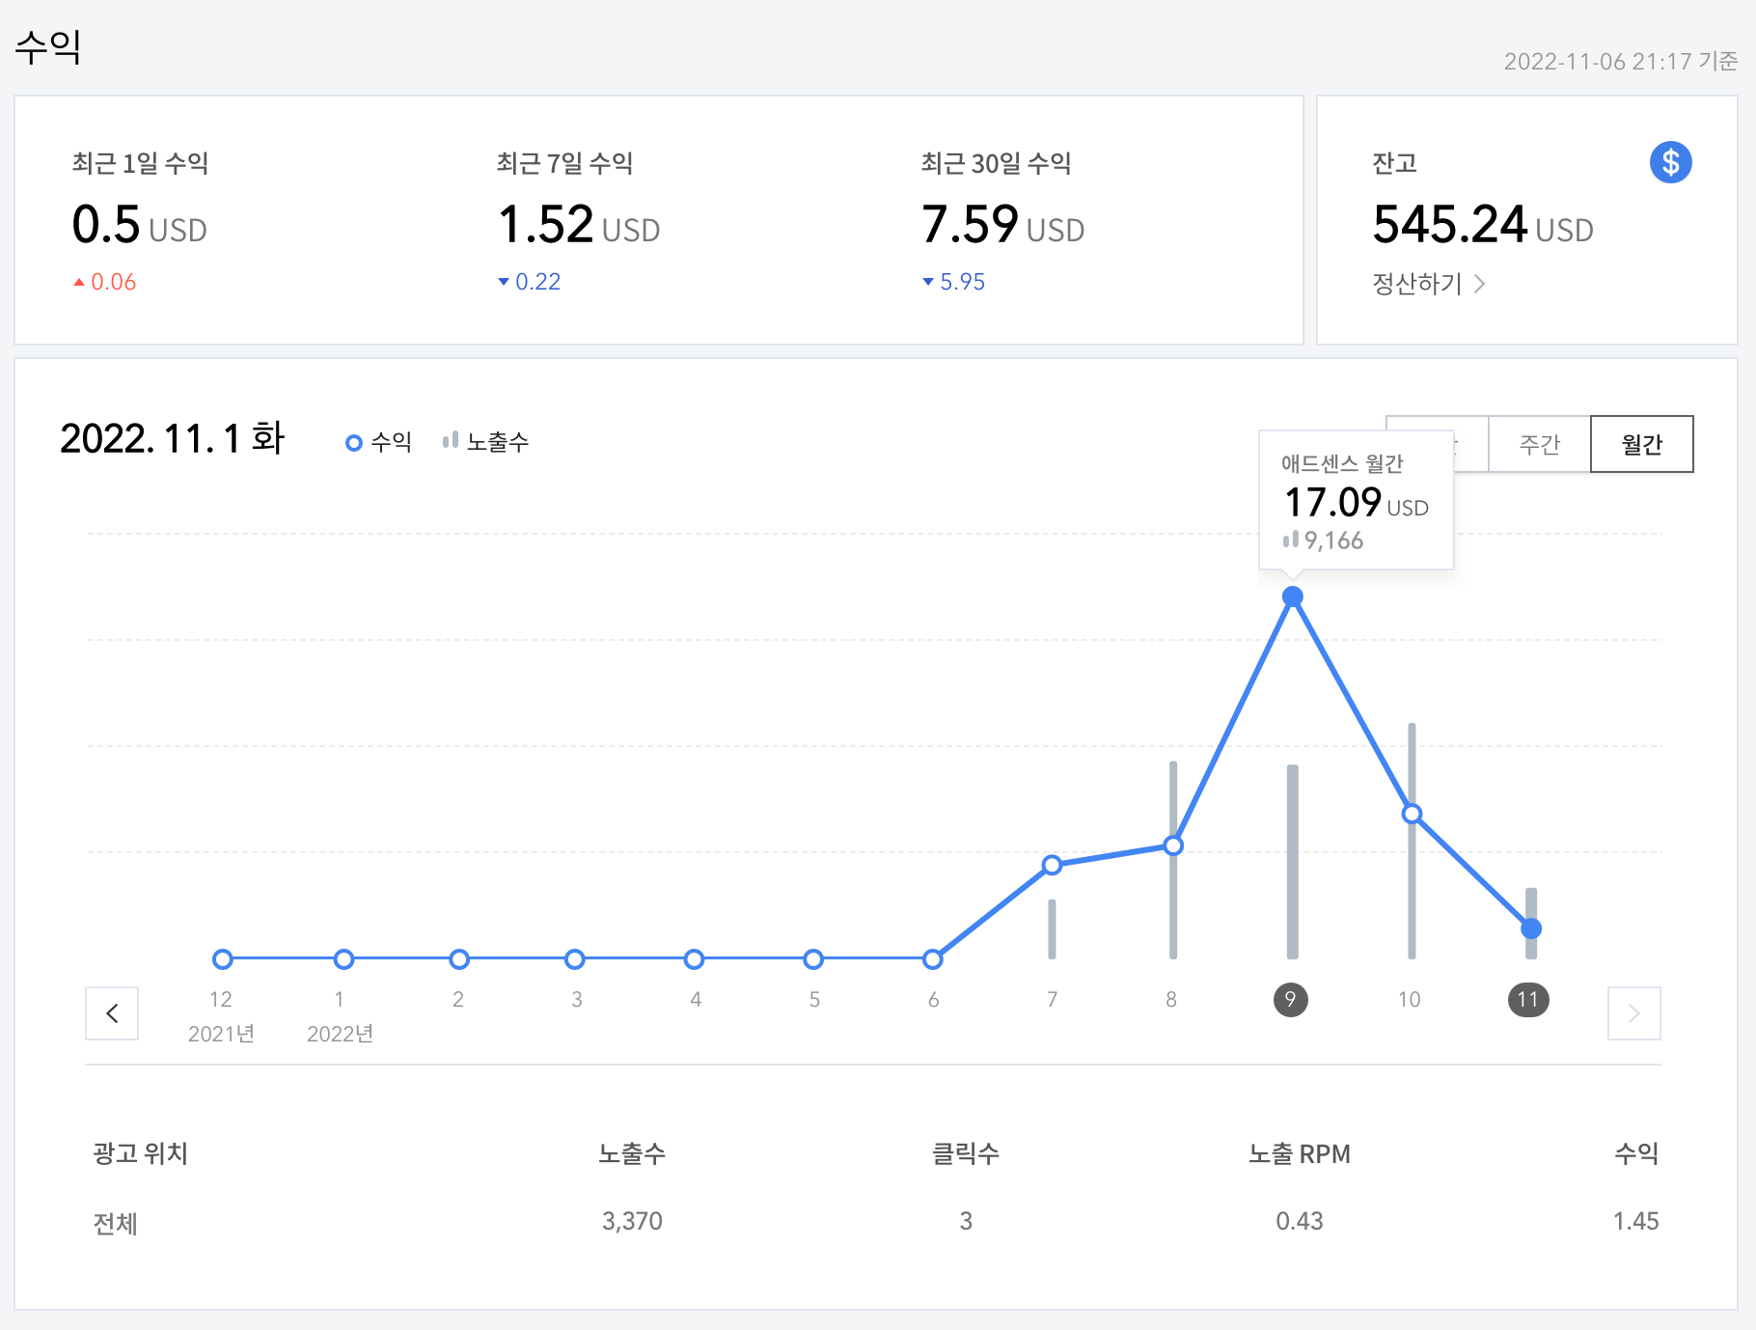1756x1330 pixels.
Task: Click the 최근 7일 수익 value 1.52 USD
Action: [x=579, y=225]
